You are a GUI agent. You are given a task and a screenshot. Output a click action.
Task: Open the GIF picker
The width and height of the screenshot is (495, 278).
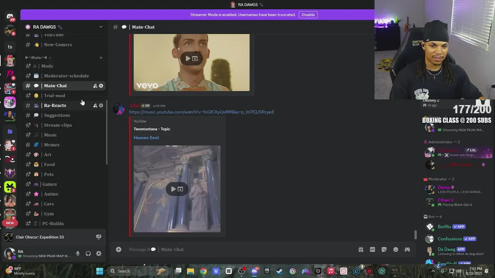coord(372,249)
